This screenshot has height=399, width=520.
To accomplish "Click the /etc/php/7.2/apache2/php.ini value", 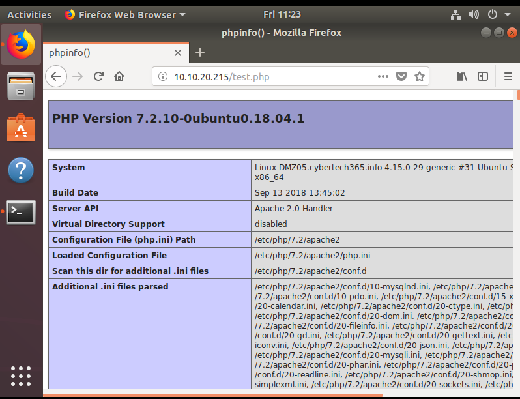I will tap(312, 255).
